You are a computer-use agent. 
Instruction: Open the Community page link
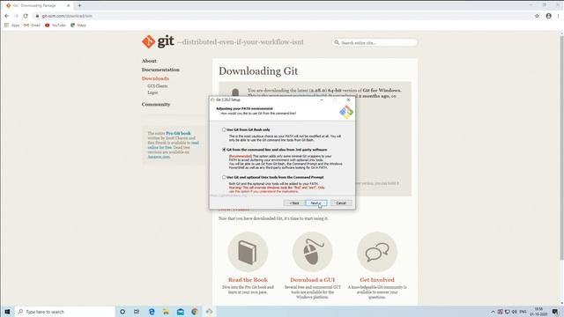click(x=156, y=104)
